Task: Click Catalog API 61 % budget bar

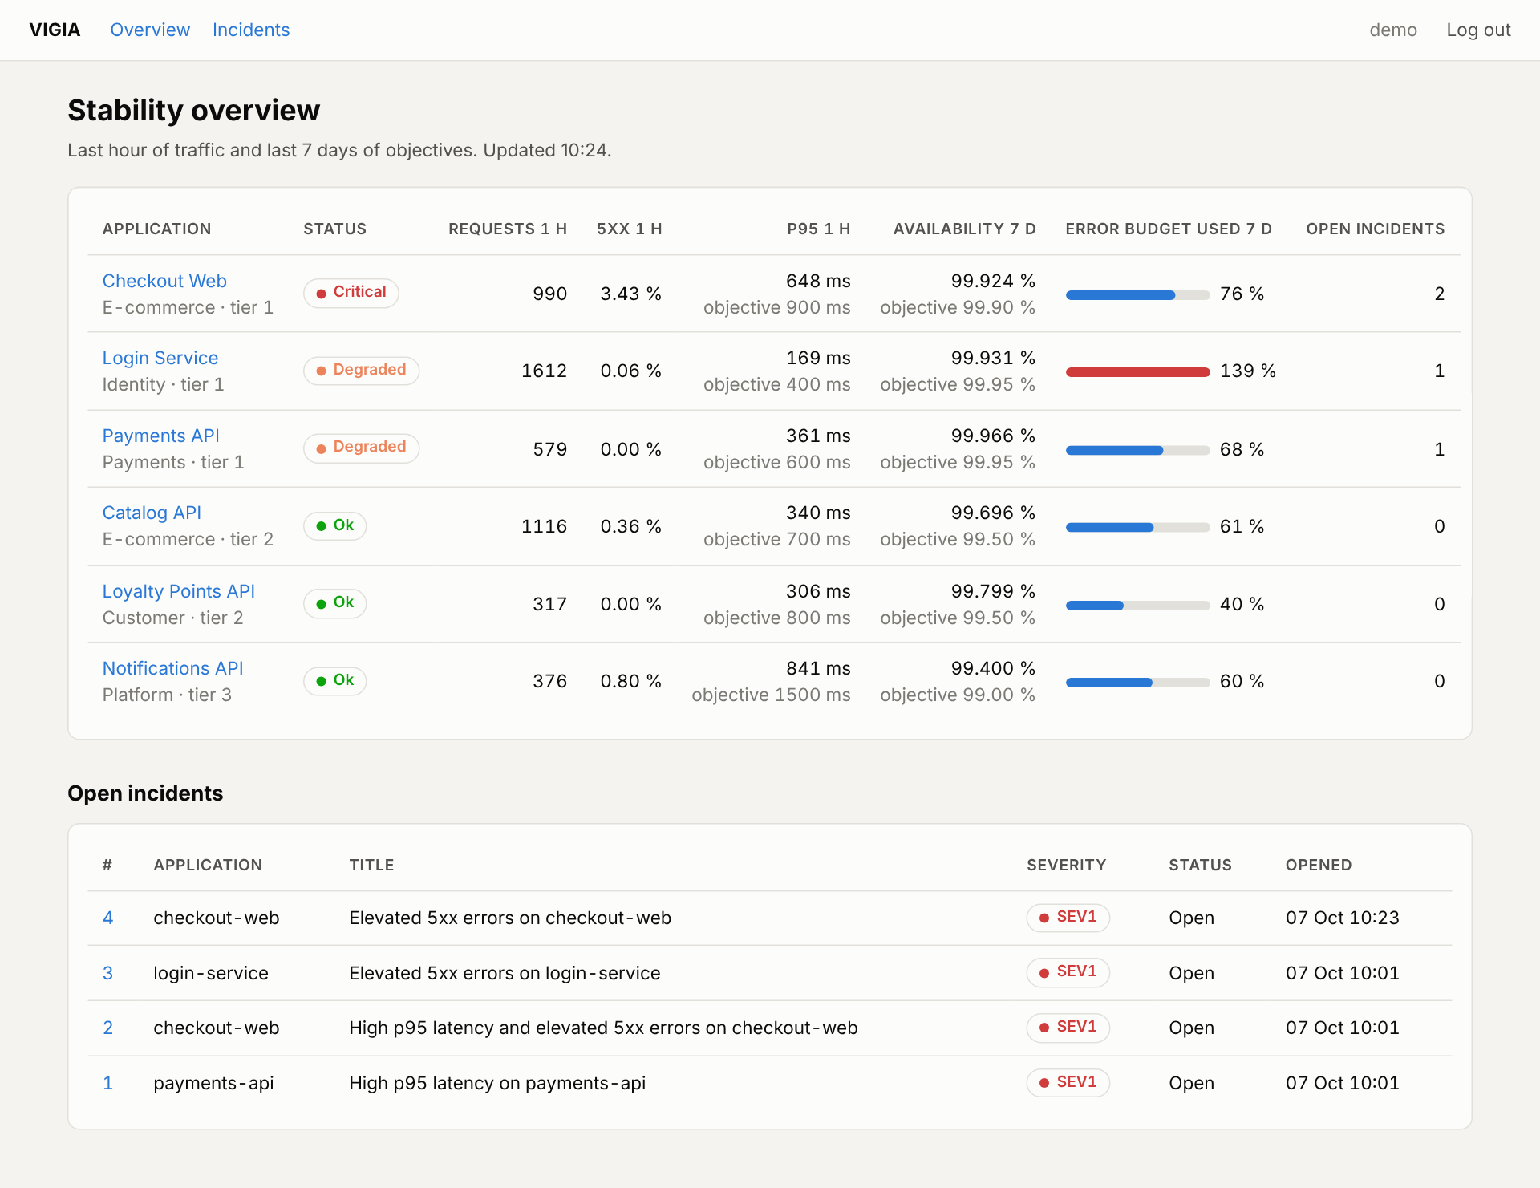Action: coord(1137,527)
